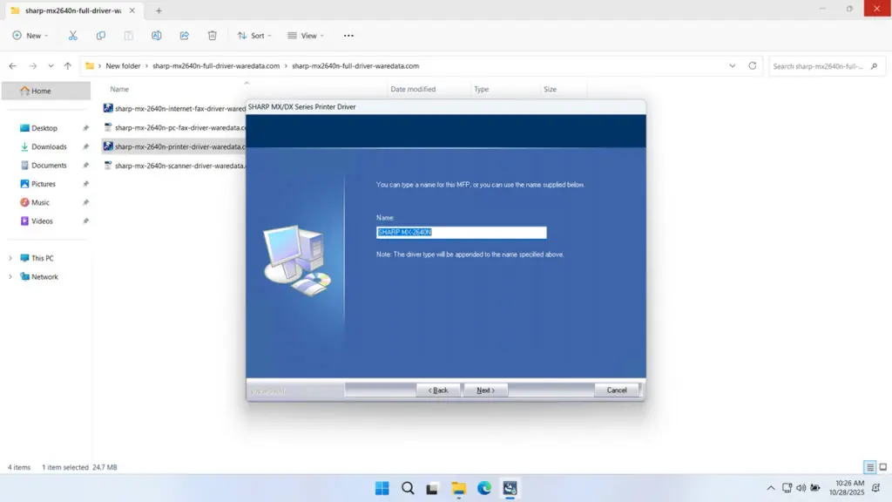Click the Cut icon in the toolbar
The image size is (892, 502).
coord(72,36)
